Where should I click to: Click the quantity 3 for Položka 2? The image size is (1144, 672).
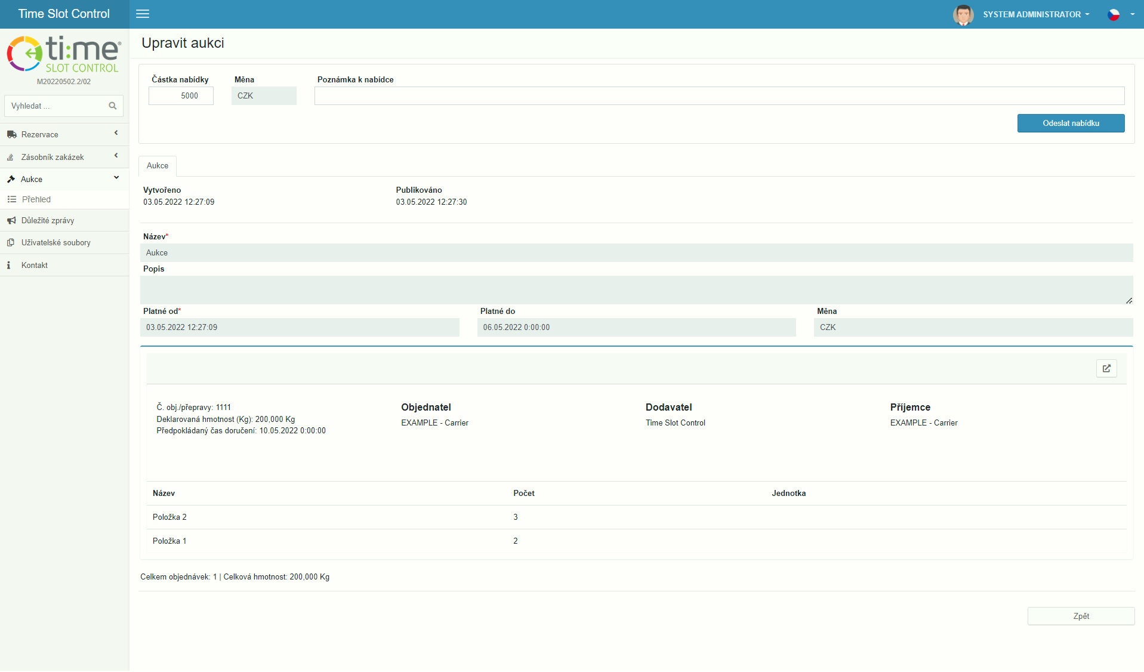(515, 517)
